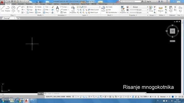Click the Trim command
The image size is (184, 103).
click(x=46, y=7)
